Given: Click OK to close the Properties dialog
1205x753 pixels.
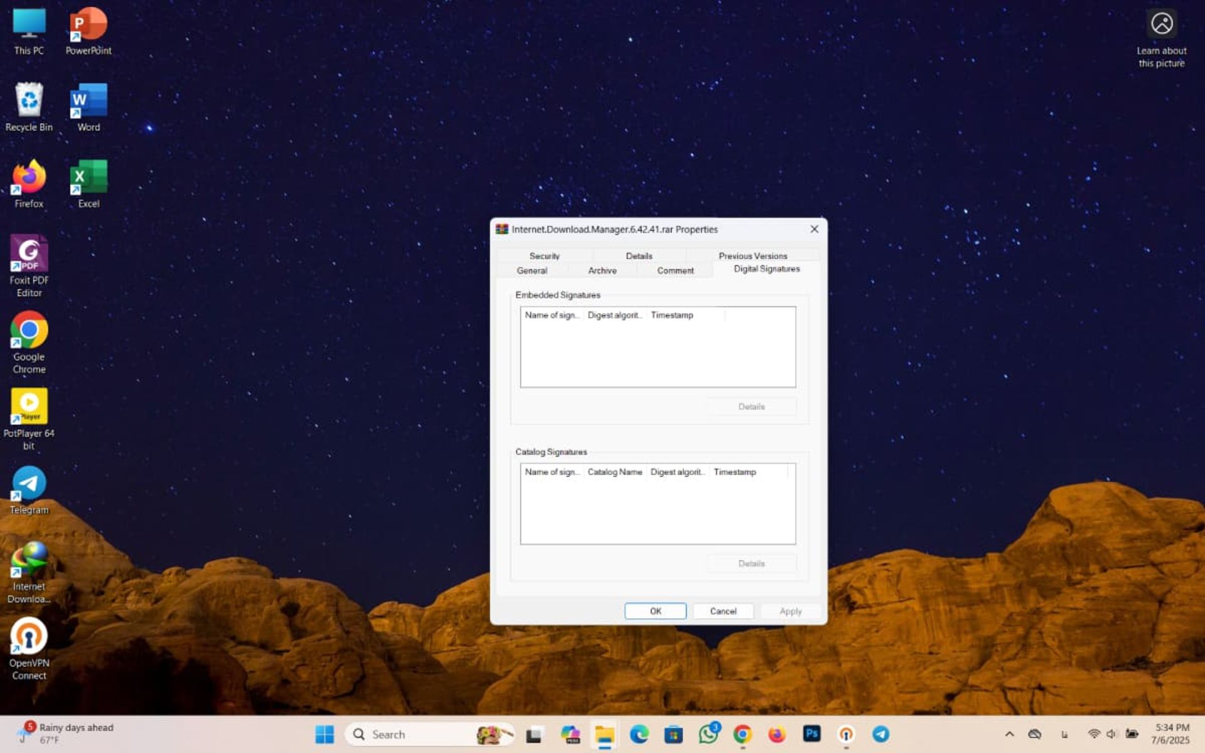Looking at the screenshot, I should pos(655,611).
